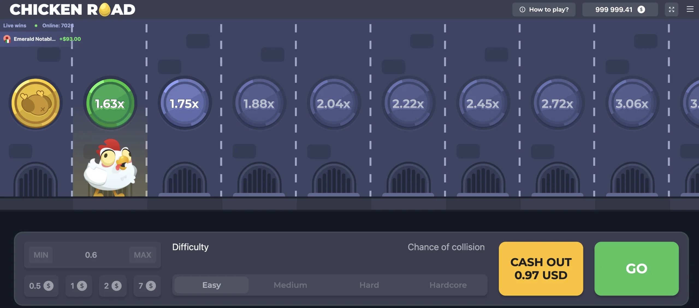Choose the 0.5 $ quick bet

[x=41, y=286]
